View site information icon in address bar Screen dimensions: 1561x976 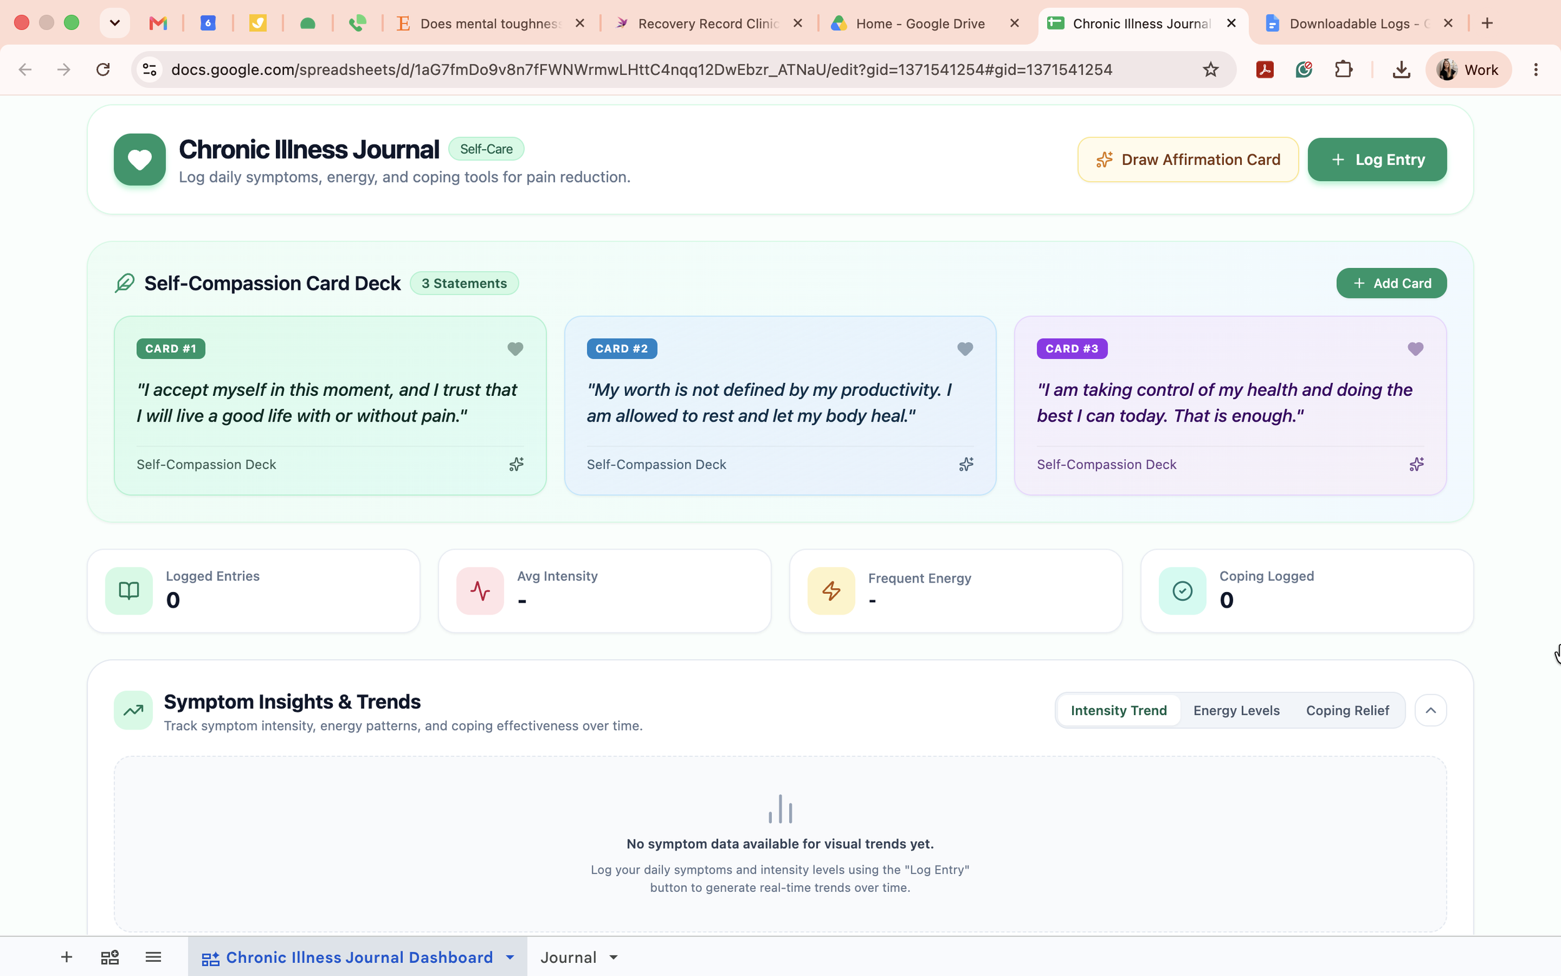click(x=150, y=70)
